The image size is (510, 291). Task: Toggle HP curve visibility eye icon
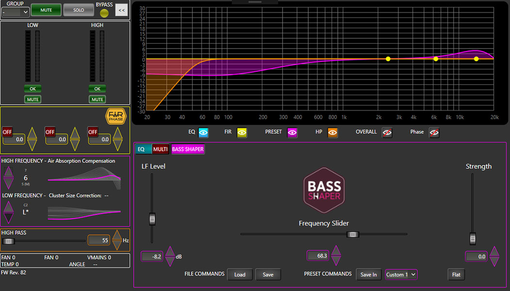tap(333, 132)
